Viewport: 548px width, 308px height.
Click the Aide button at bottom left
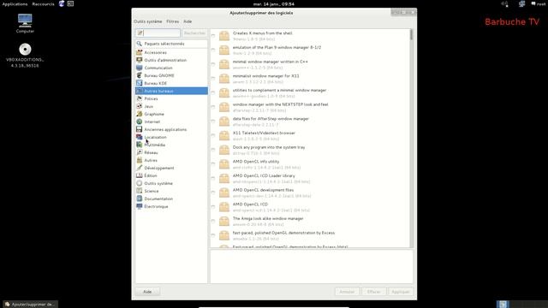147,292
